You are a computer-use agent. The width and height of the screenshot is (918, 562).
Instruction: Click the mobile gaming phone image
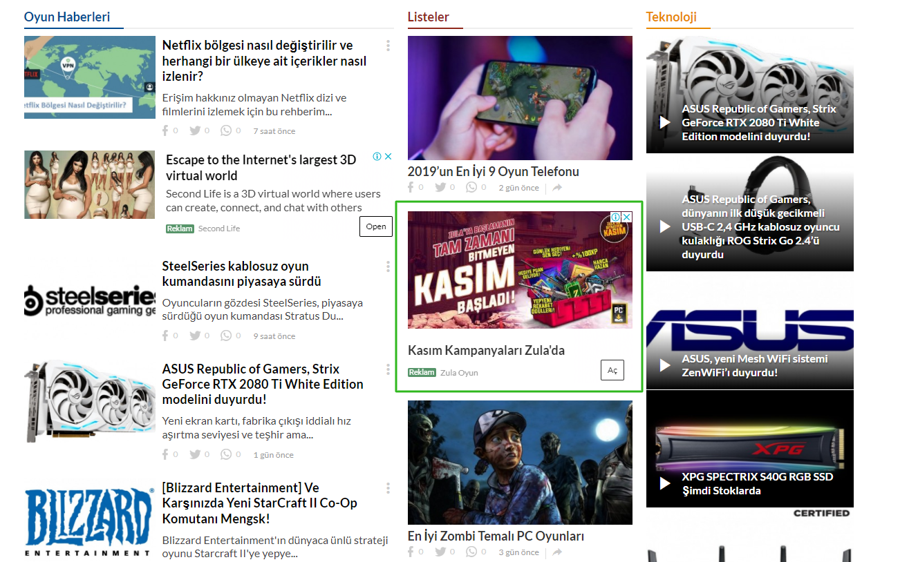click(520, 98)
